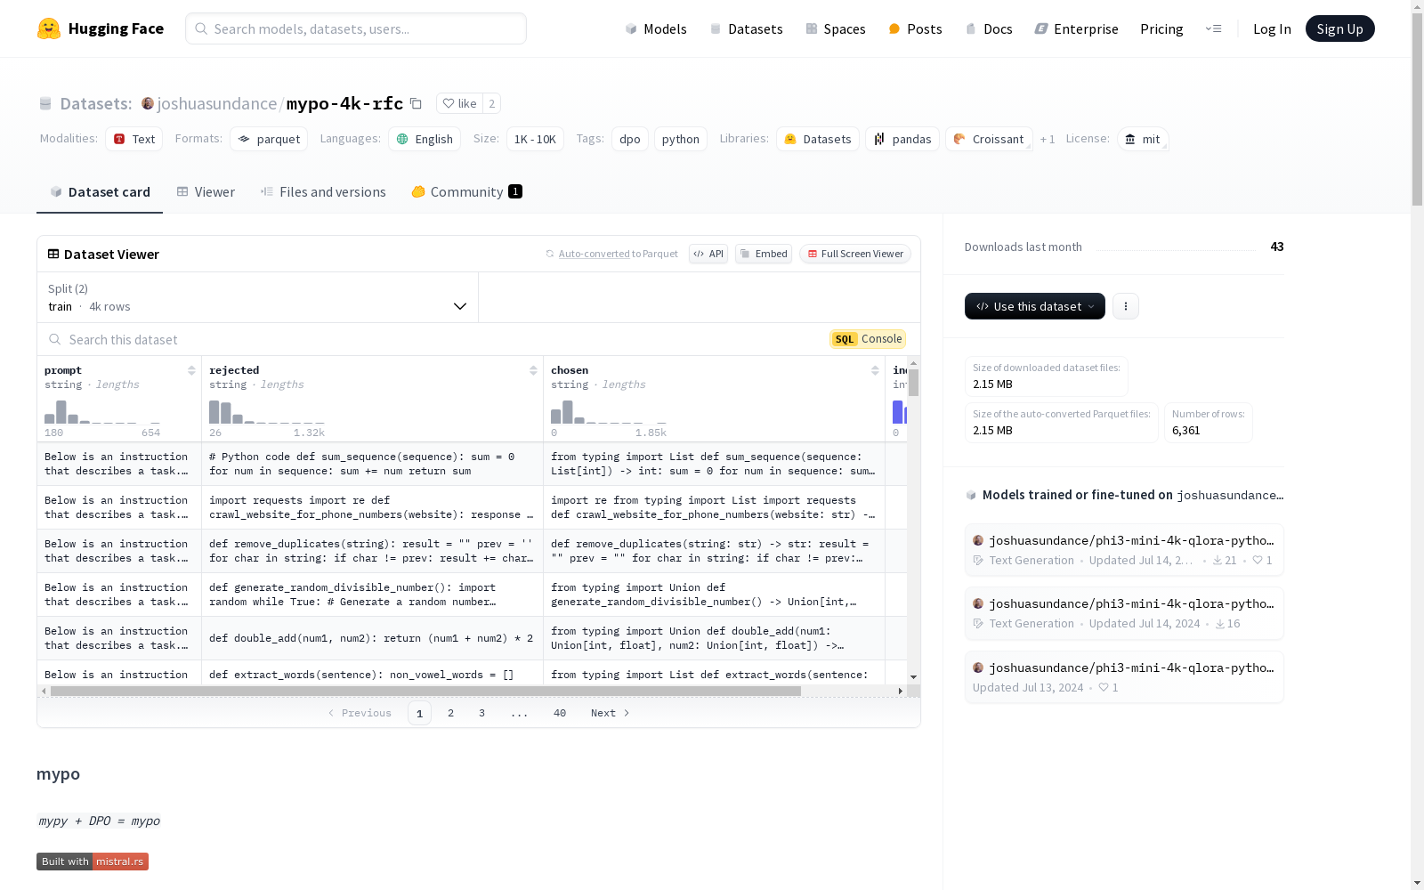The height and width of the screenshot is (890, 1424).
Task: Open the Use this dataset dropdown
Action: (1035, 306)
